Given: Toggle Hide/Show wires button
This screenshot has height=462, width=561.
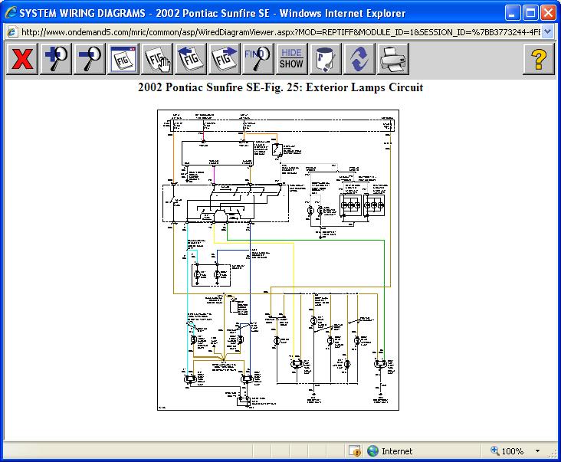Looking at the screenshot, I should (291, 59).
